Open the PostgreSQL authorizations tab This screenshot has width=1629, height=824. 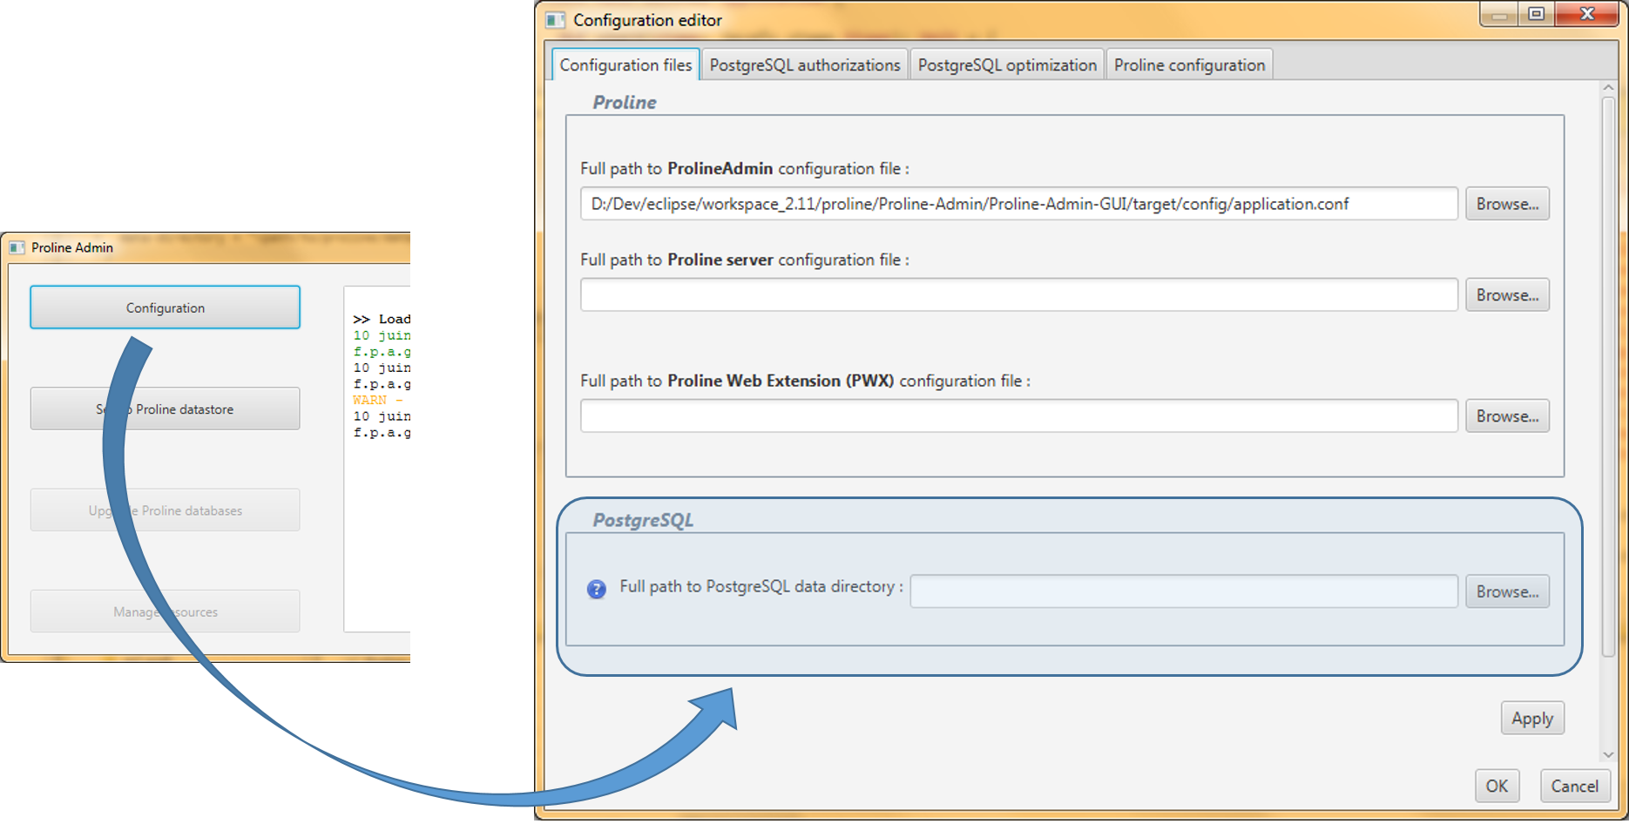pos(805,64)
